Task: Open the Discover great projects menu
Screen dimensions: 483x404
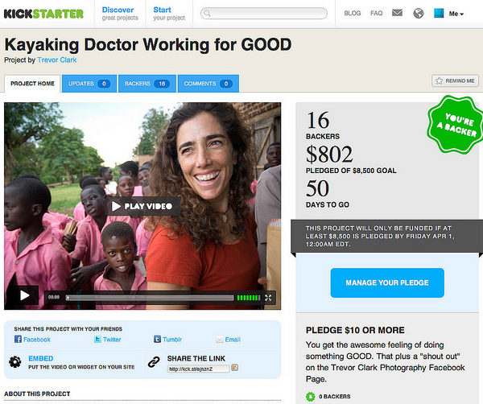Action: [x=120, y=14]
